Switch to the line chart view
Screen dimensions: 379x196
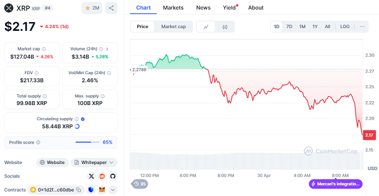point(206,27)
